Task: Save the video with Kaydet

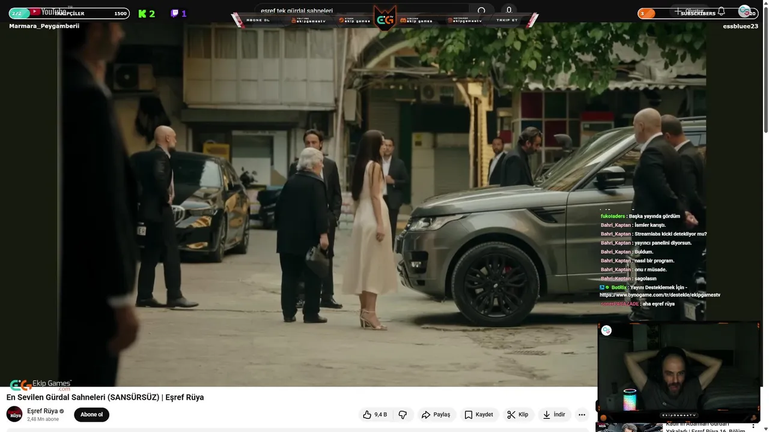Action: pyautogui.click(x=479, y=415)
